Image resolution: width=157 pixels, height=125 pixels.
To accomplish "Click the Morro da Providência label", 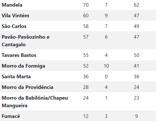I will click(27, 87).
